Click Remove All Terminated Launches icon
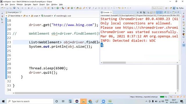186x104 pixels. click(144, 12)
